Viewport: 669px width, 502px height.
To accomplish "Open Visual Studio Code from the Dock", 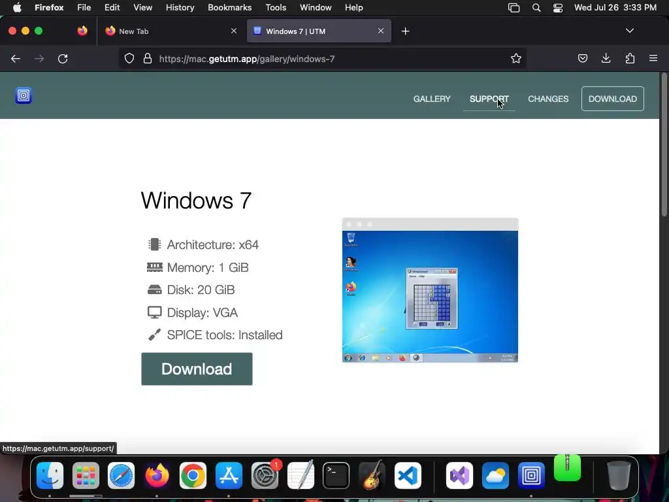I will (408, 475).
